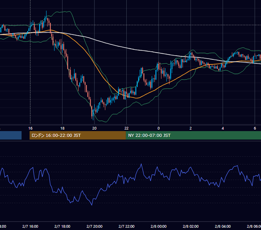Click the 2/8 00:00 date label
The height and width of the screenshot is (230, 261).
[159, 226]
